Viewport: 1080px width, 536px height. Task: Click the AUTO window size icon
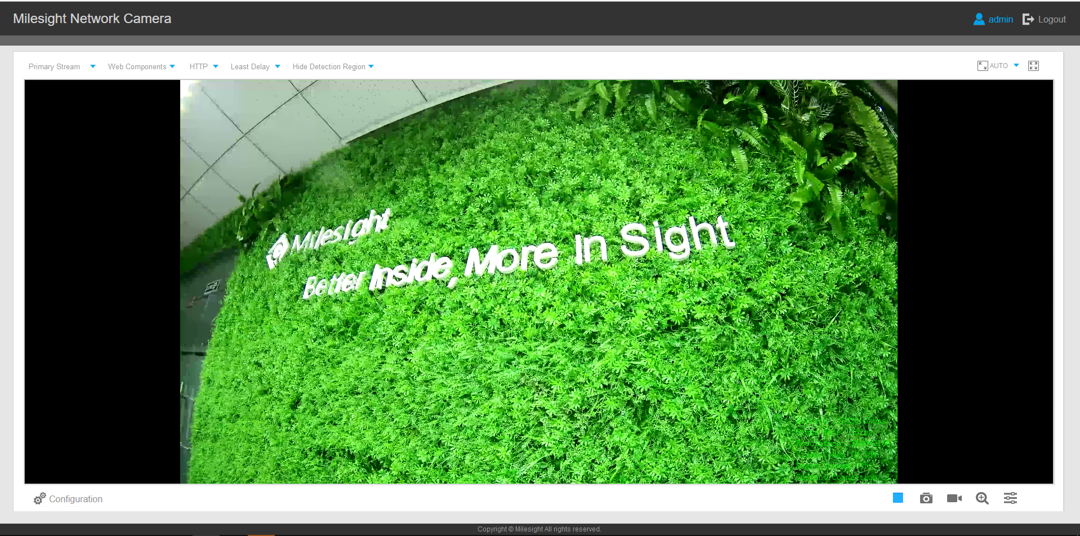(983, 66)
